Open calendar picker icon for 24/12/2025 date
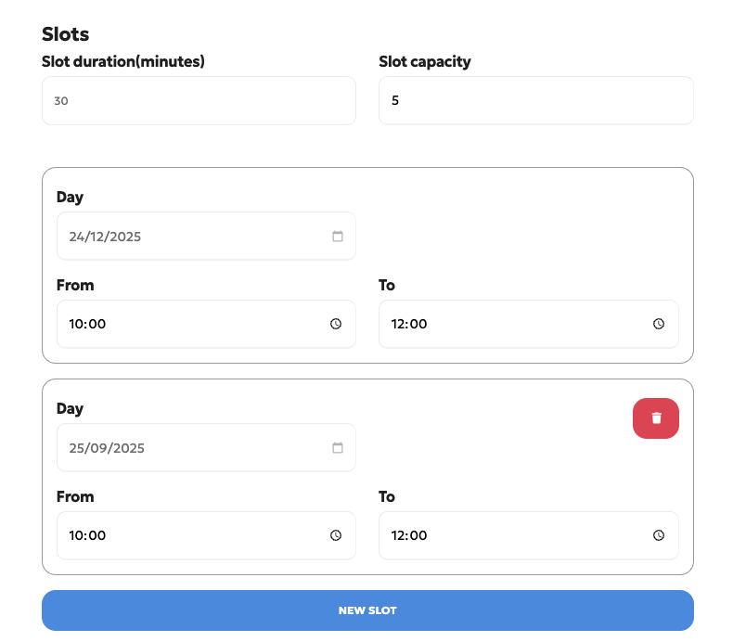This screenshot has height=642, width=733. (338, 237)
